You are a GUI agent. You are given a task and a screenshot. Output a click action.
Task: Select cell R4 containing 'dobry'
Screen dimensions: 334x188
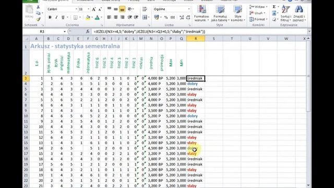(196, 84)
